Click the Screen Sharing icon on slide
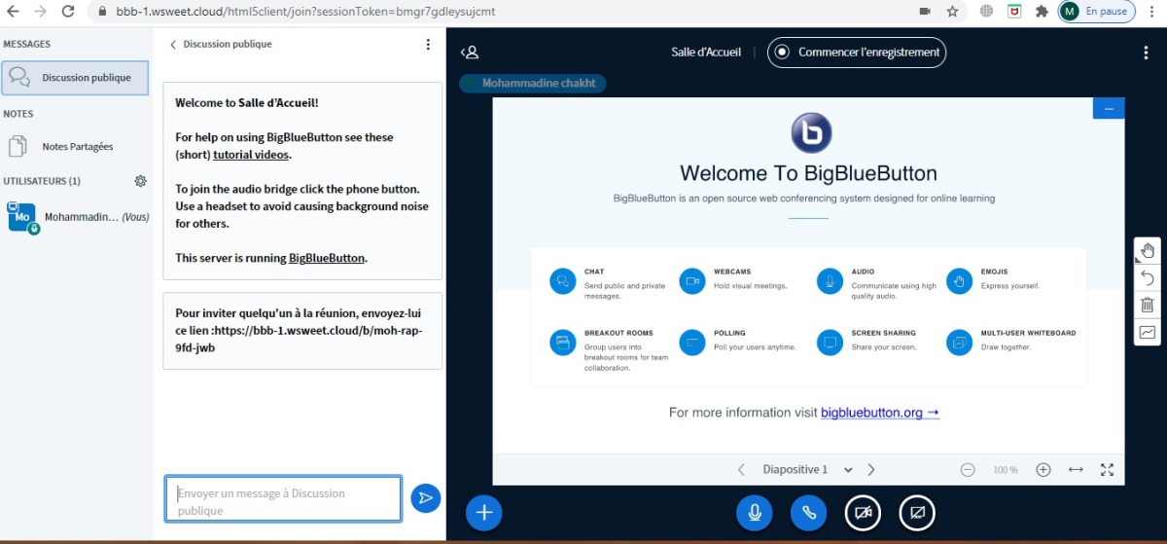The width and height of the screenshot is (1167, 544). [x=830, y=343]
